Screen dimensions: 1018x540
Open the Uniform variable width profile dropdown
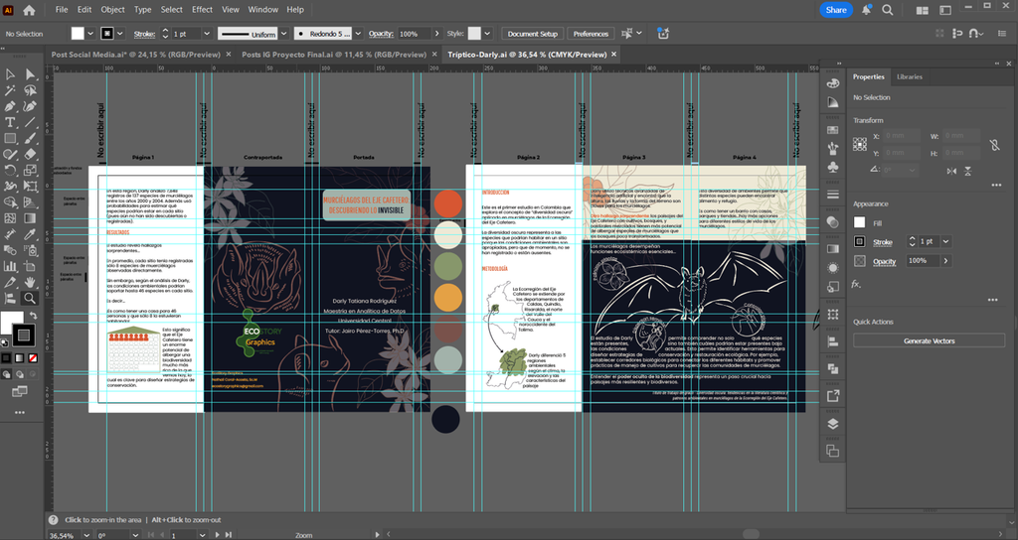pos(283,34)
